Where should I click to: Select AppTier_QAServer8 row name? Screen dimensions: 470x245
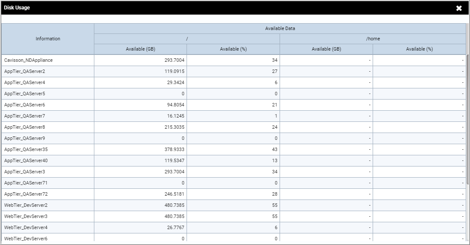coord(24,127)
